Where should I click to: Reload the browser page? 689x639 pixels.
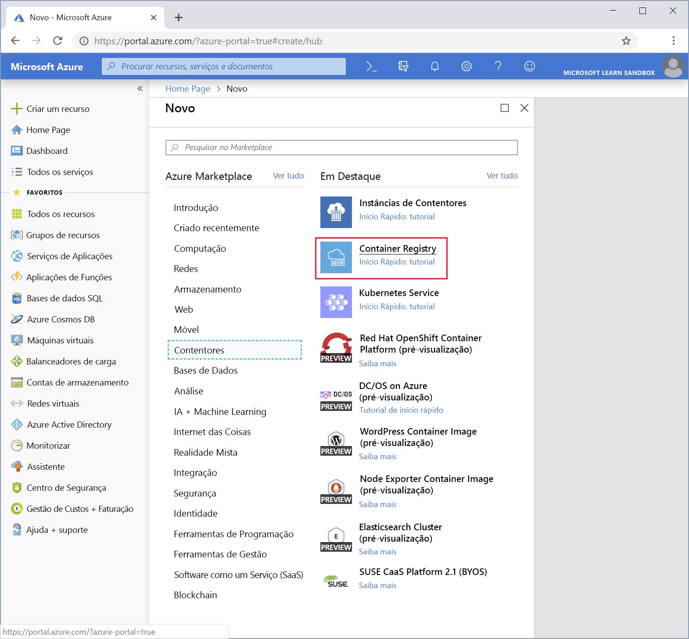[57, 41]
